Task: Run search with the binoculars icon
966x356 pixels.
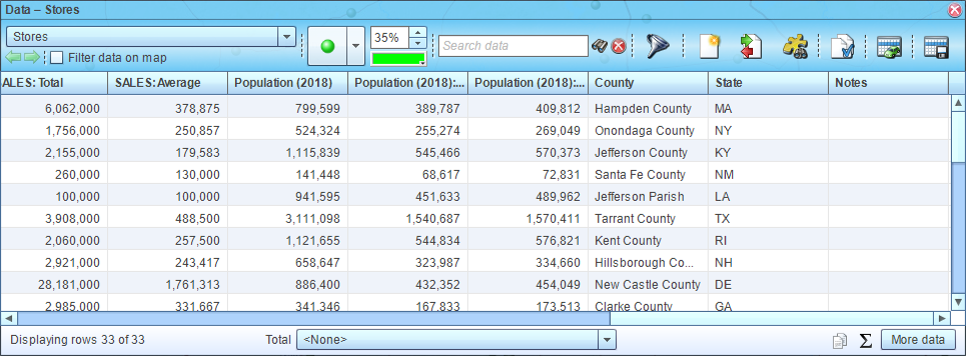Action: pos(600,46)
